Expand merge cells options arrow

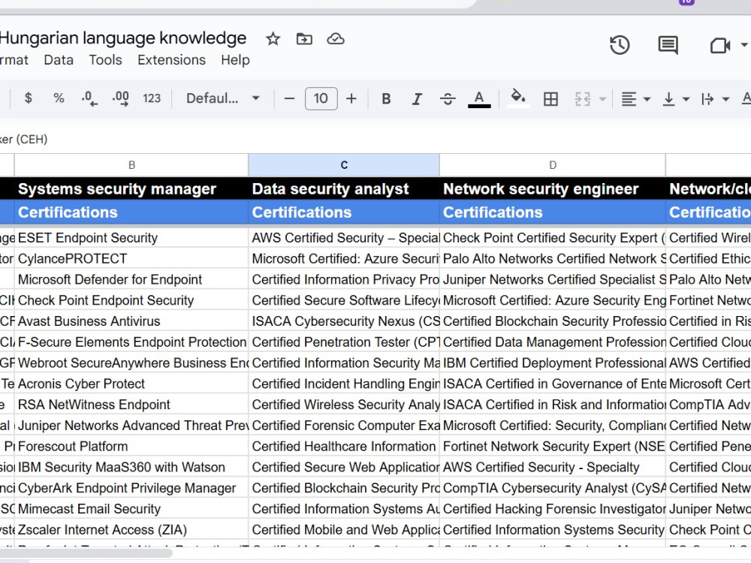coord(602,99)
